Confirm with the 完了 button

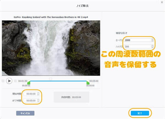pyautogui.click(x=140, y=113)
